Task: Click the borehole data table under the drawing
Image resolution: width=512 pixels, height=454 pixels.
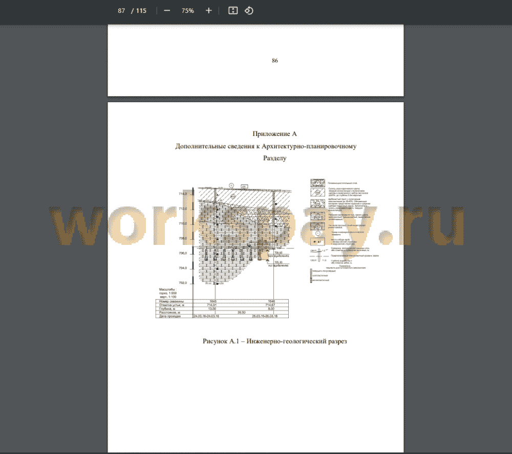Action: [x=222, y=308]
